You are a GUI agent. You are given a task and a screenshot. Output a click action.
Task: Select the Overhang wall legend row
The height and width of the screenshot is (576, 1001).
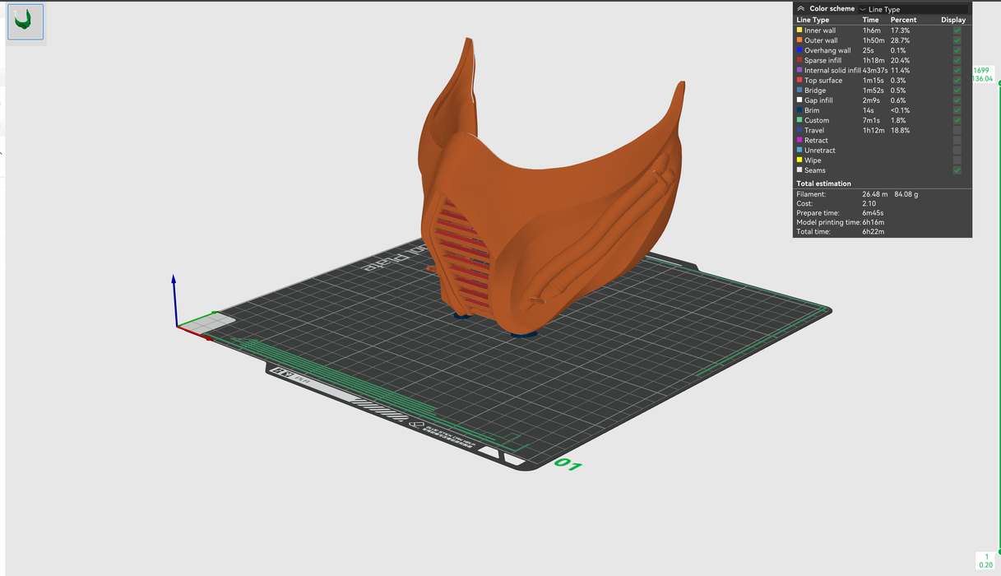pyautogui.click(x=827, y=50)
